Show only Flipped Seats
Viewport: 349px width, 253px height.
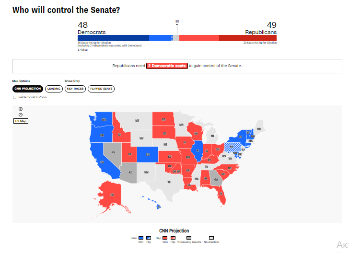(101, 89)
